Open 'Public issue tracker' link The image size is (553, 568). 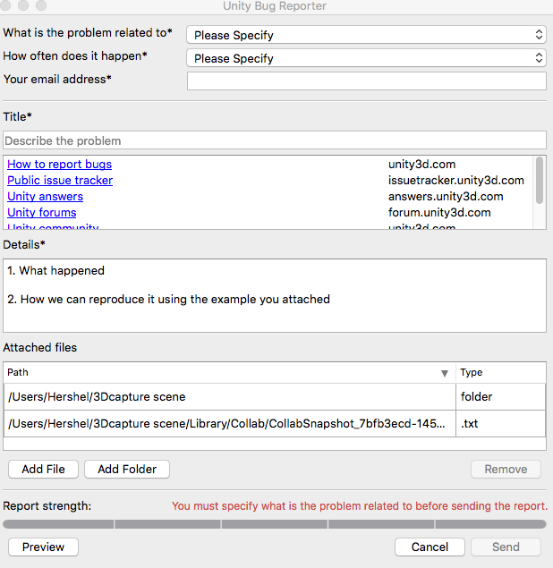click(60, 180)
